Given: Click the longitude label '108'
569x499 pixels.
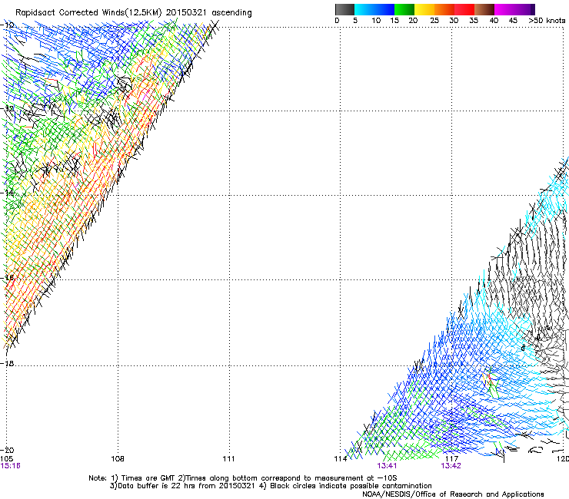Looking at the screenshot, I should click(x=118, y=459).
